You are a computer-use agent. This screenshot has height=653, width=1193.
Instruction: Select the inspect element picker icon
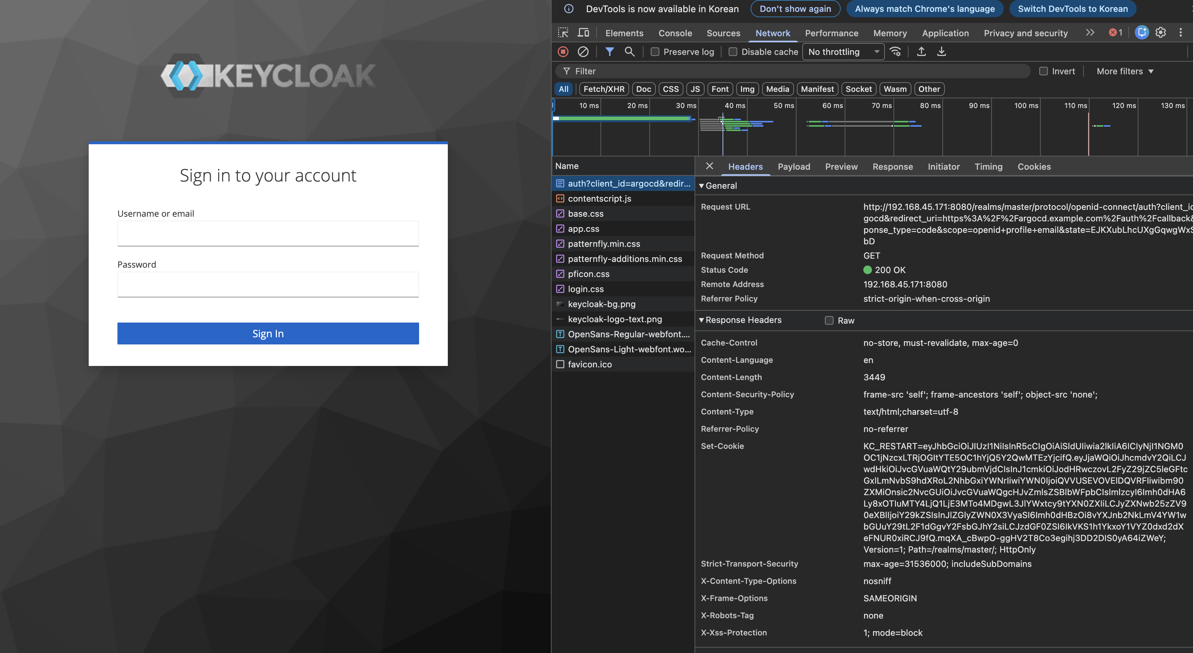click(563, 33)
